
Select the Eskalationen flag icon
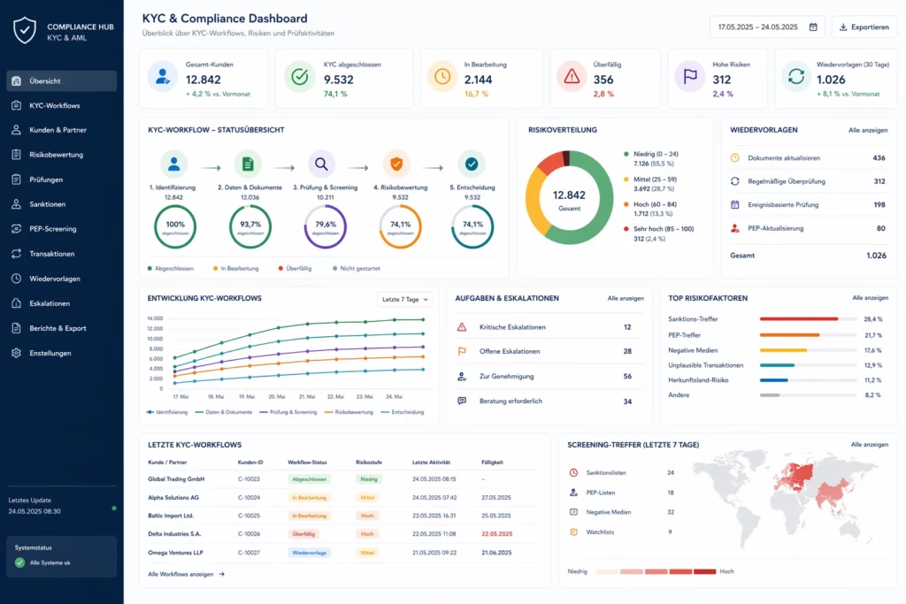(x=16, y=303)
